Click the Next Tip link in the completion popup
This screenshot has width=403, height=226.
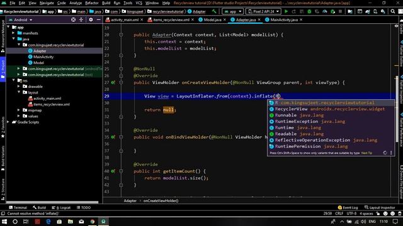366,153
